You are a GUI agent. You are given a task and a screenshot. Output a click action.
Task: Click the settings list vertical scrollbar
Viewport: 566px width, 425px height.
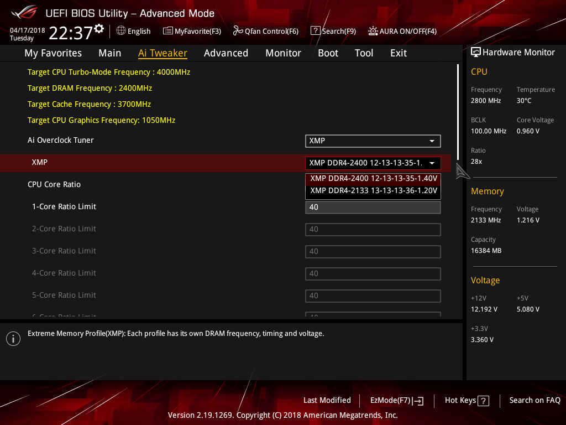pos(458,112)
